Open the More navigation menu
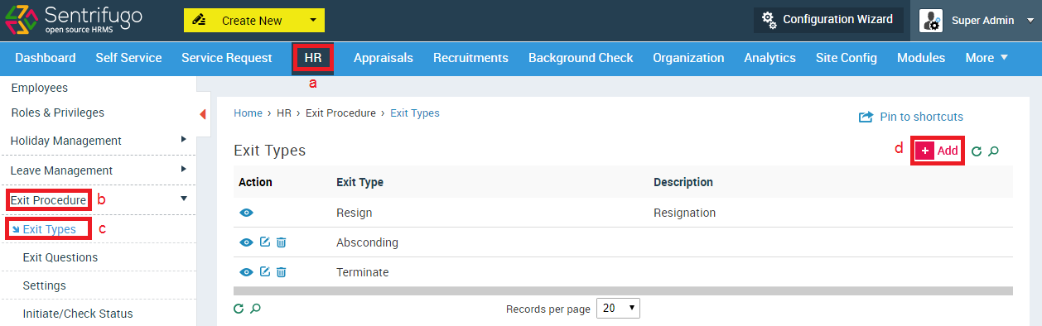Viewport: 1042px width, 326px height. pos(987,57)
